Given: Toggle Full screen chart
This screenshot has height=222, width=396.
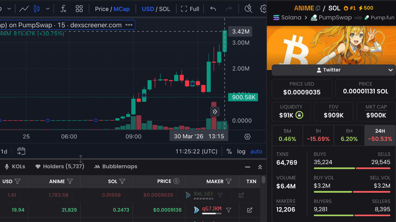Looking at the screenshot, I should pyautogui.click(x=190, y=9).
